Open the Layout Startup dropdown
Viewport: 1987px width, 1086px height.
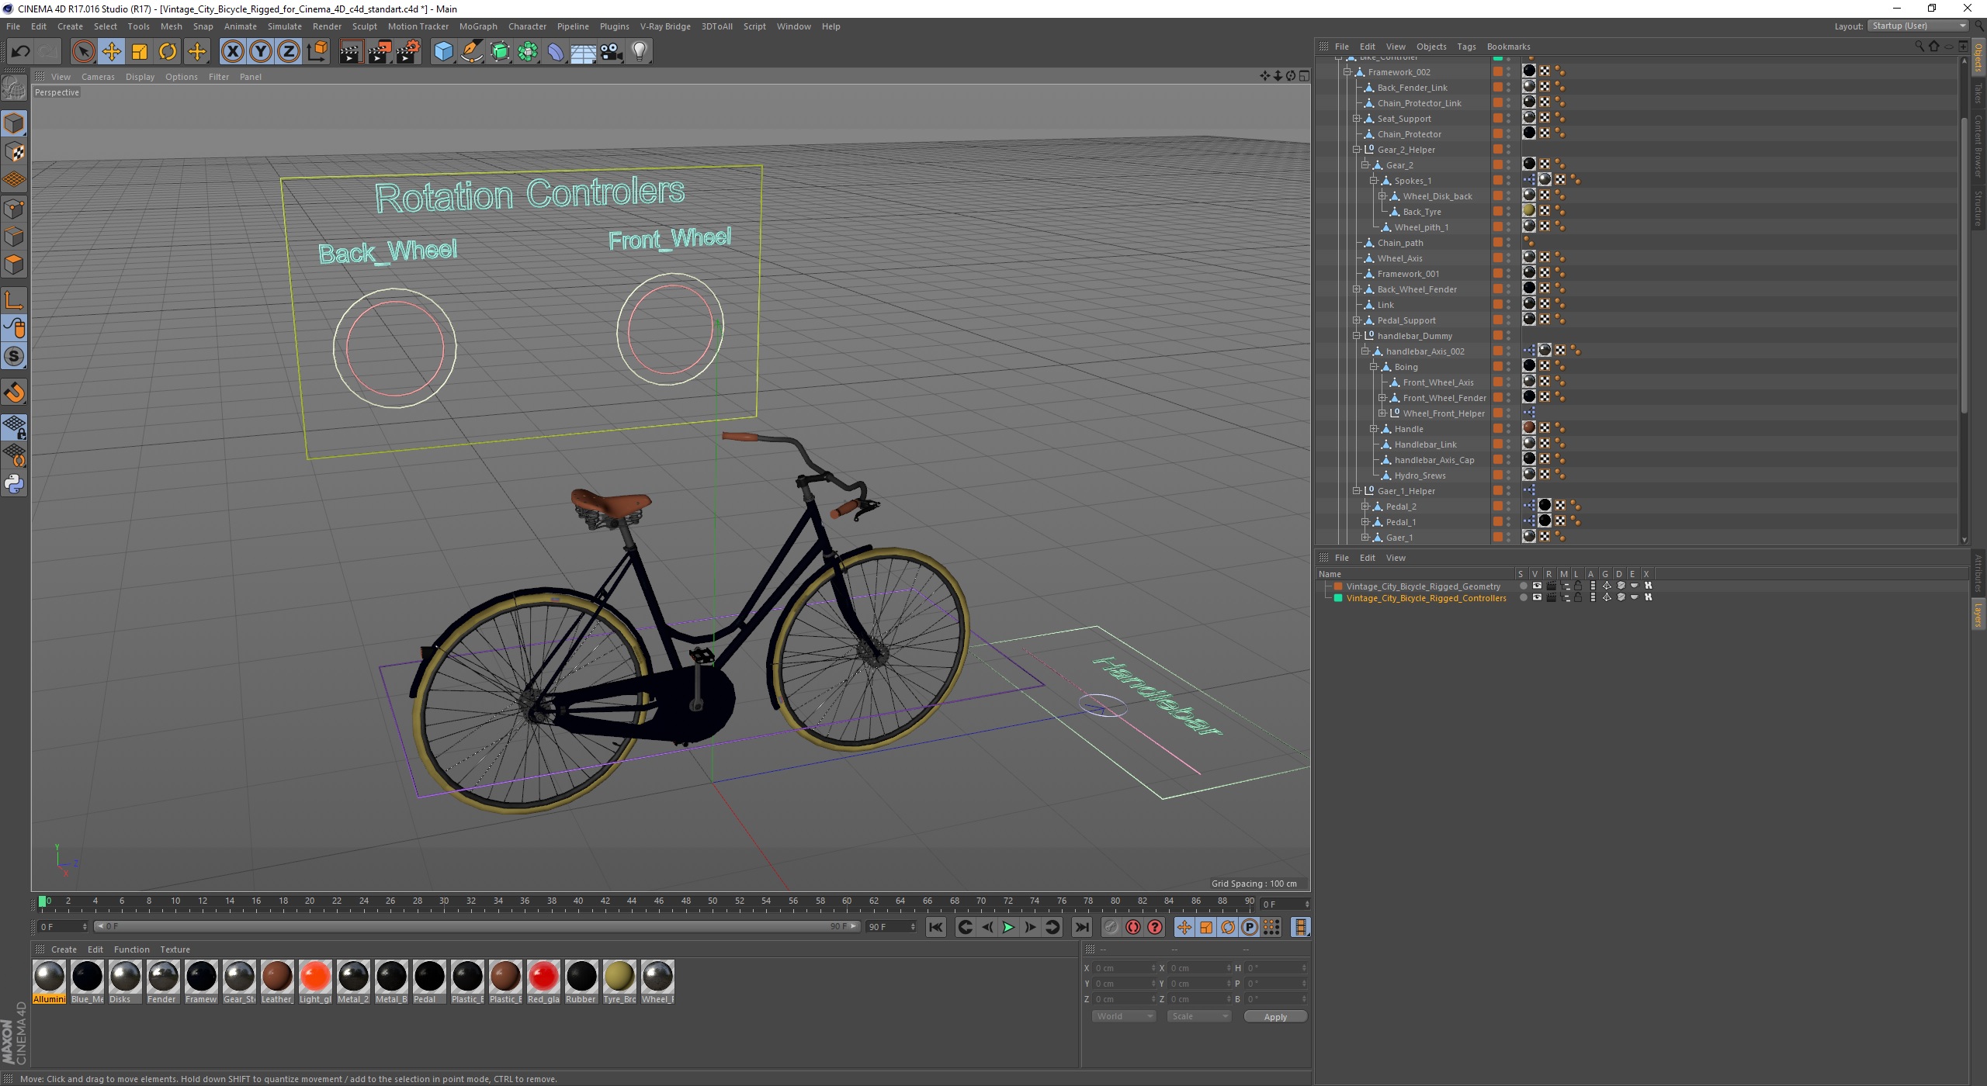point(1918,26)
